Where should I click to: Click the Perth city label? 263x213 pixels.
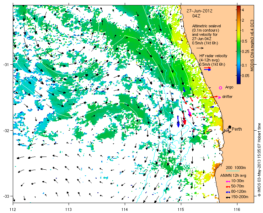coord(237,129)
